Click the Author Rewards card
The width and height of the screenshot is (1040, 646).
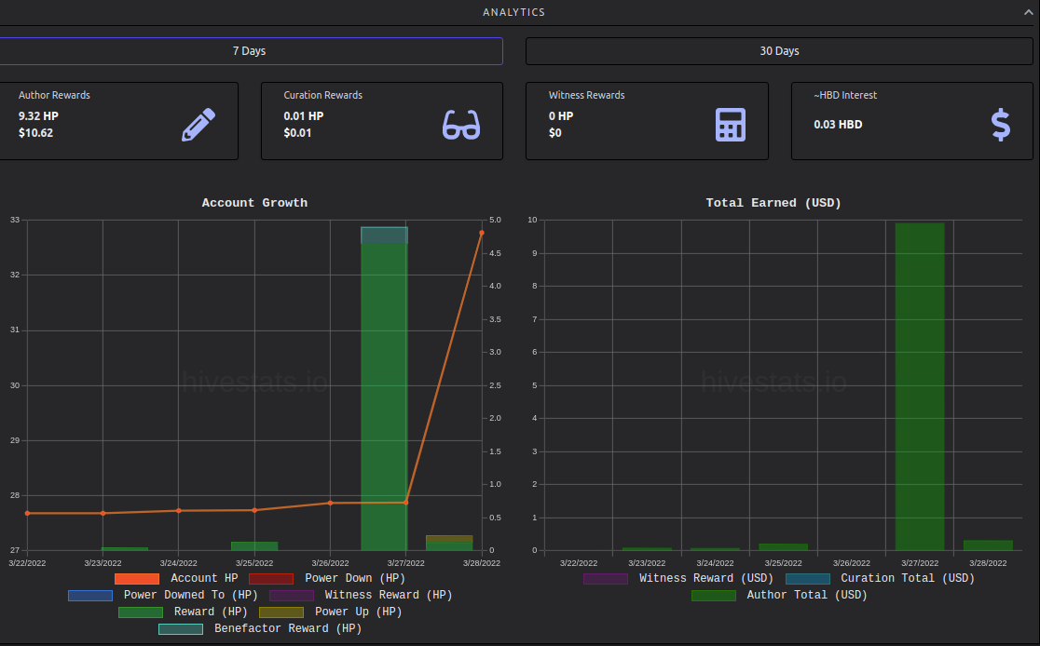(x=118, y=121)
